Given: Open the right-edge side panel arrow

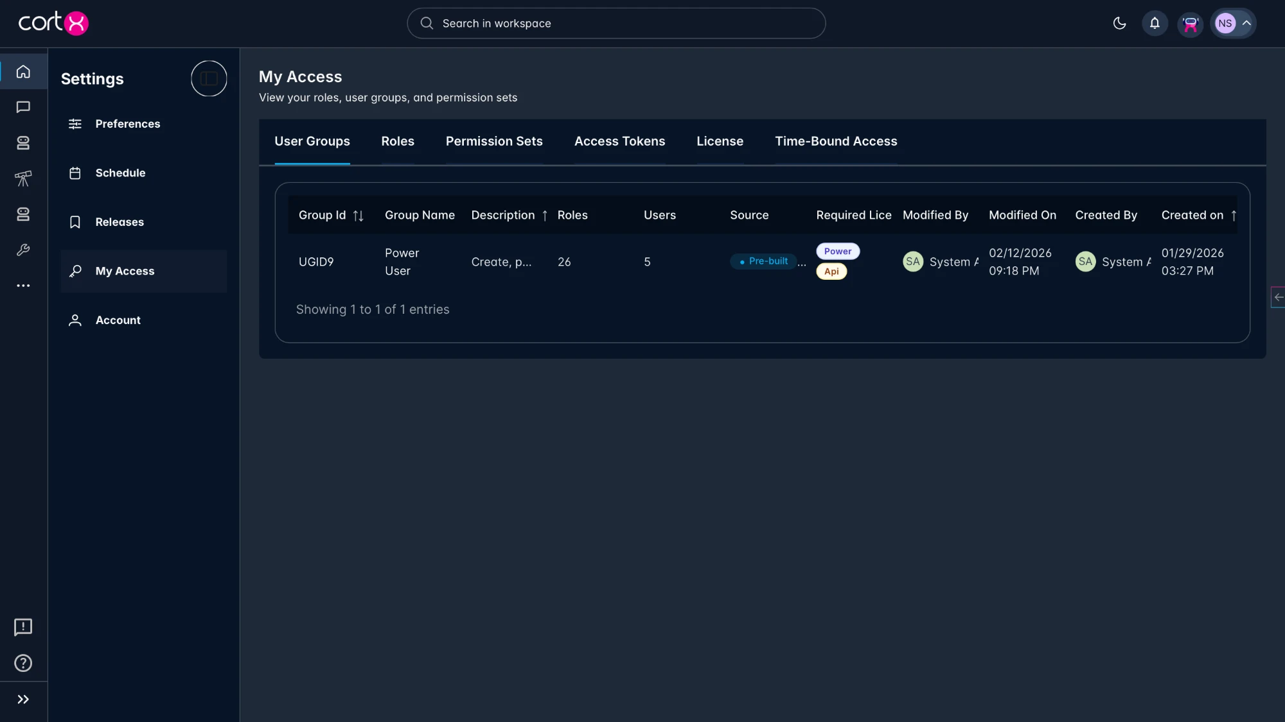Looking at the screenshot, I should click(x=1279, y=297).
